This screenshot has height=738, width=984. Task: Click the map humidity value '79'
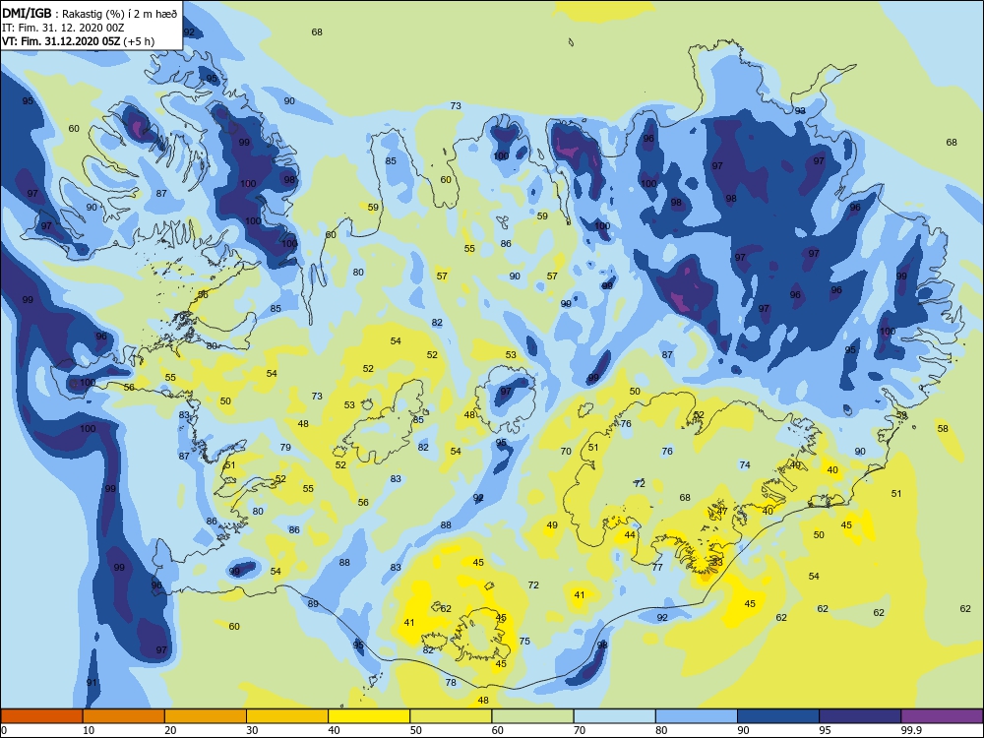pyautogui.click(x=285, y=448)
